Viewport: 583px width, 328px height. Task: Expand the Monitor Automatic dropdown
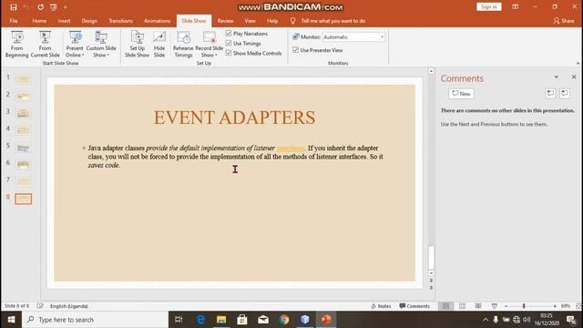pyautogui.click(x=382, y=37)
